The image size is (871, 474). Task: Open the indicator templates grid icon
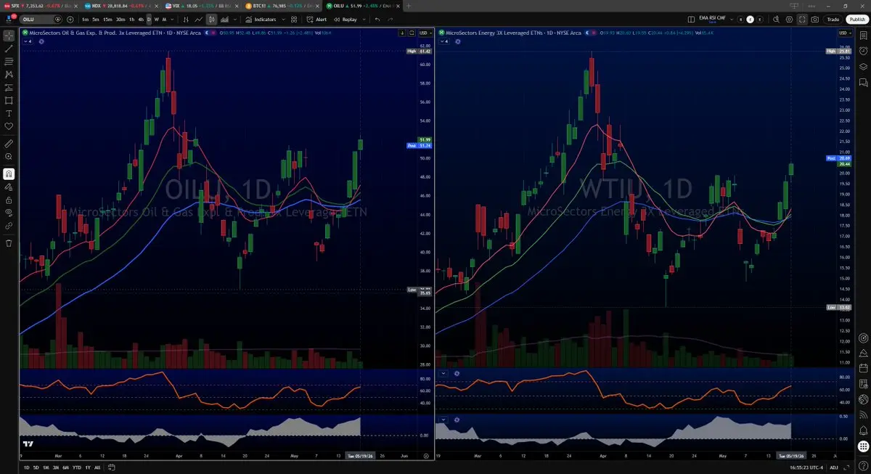pyautogui.click(x=294, y=20)
